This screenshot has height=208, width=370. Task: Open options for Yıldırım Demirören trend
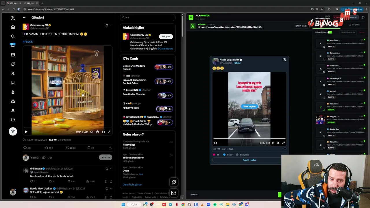[x=171, y=155]
